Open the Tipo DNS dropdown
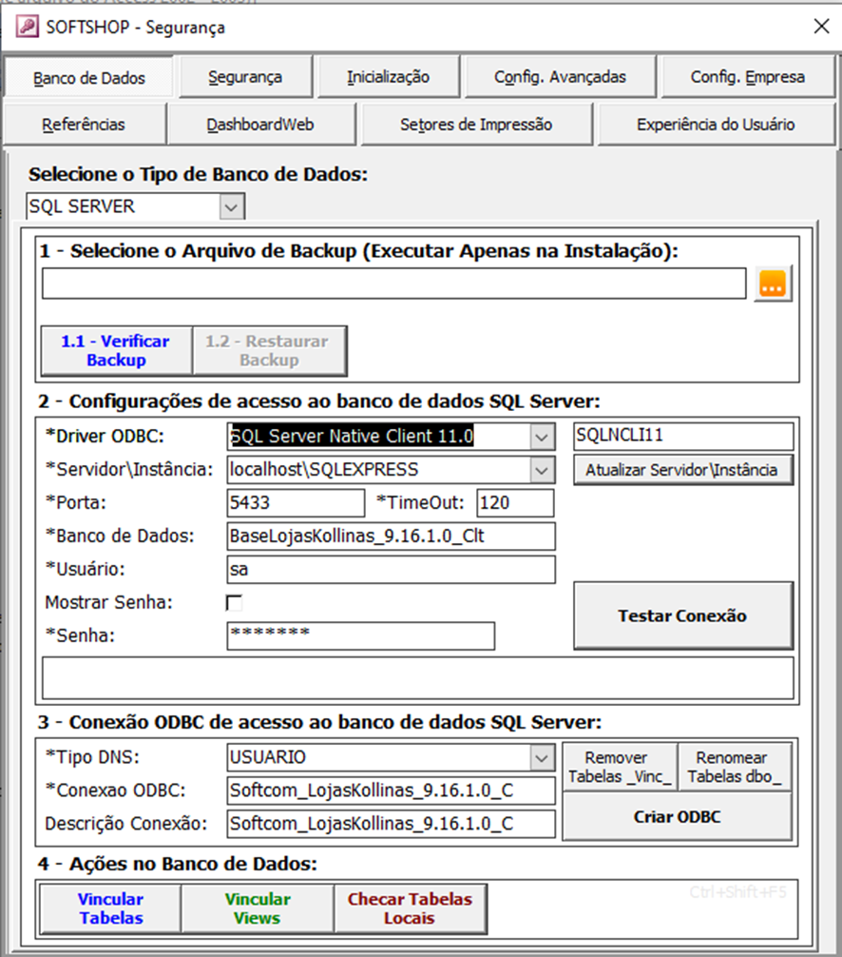 click(x=541, y=758)
